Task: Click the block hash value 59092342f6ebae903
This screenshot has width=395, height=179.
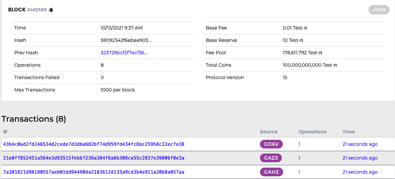Action: point(126,40)
